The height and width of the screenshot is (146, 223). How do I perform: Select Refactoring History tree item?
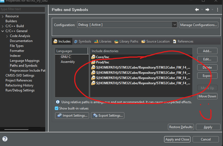(x=19, y=85)
